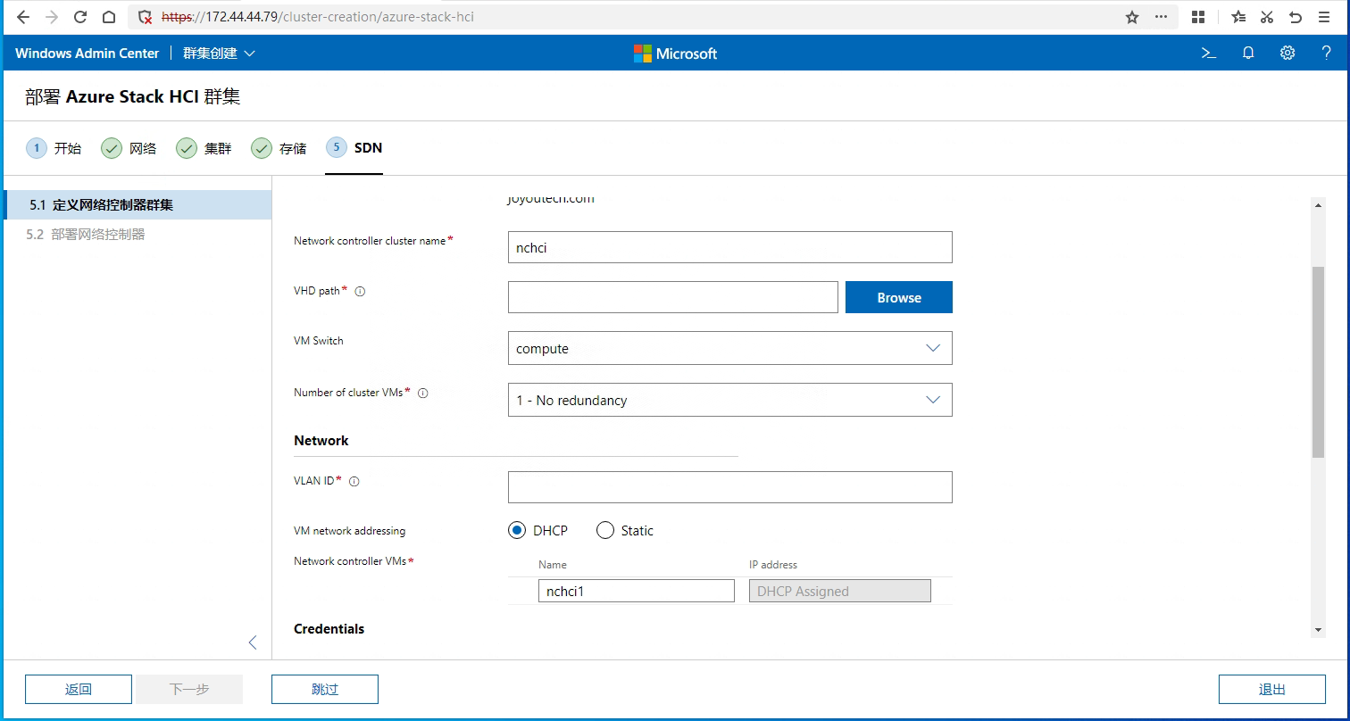Click the form scrollbar up arrow
This screenshot has width=1350, height=721.
point(1318,205)
